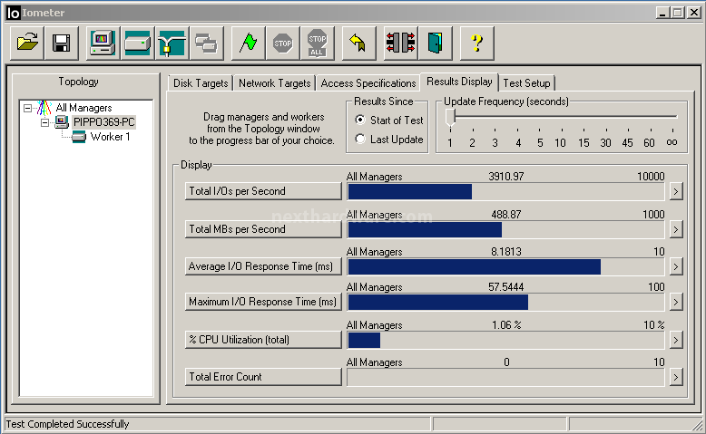This screenshot has height=434, width=706.
Task: Stop current test icon
Action: 283,43
